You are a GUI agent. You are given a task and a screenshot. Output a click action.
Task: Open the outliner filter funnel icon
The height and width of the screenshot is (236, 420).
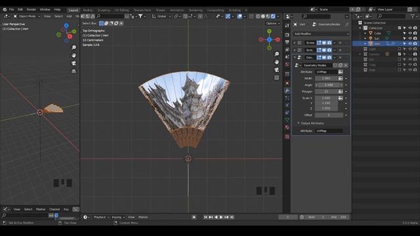pyautogui.click(x=413, y=16)
